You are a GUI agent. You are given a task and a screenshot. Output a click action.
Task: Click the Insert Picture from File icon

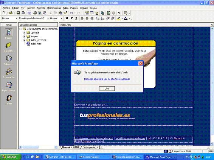tap(97, 13)
